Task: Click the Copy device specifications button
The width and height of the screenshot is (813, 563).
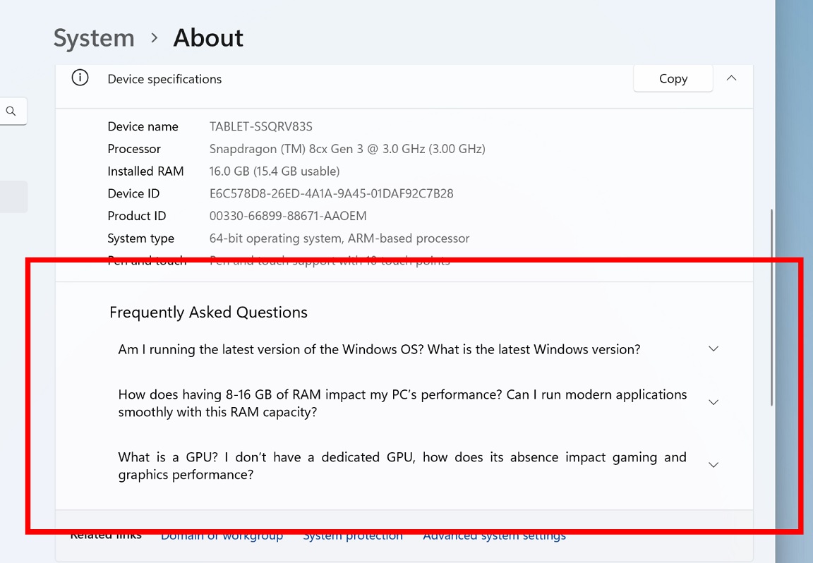Action: click(x=673, y=78)
